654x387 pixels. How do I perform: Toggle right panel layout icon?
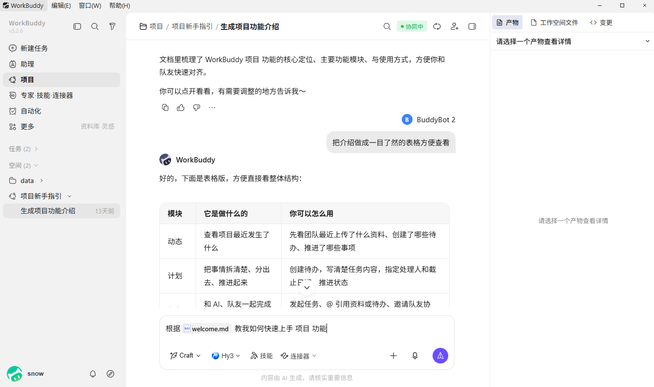coord(472,26)
